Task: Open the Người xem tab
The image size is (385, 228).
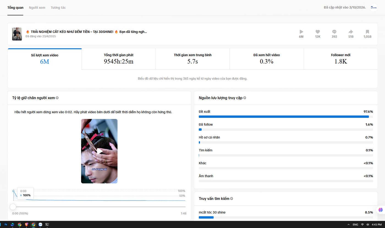Action: [x=37, y=7]
